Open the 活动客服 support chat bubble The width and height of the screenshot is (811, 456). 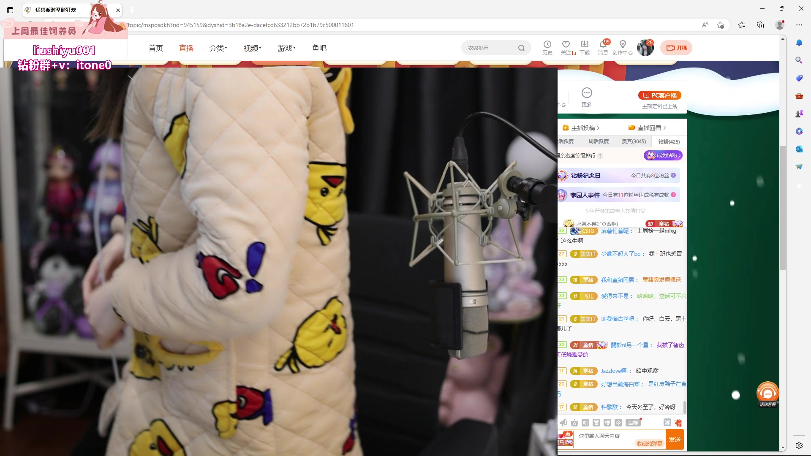767,394
